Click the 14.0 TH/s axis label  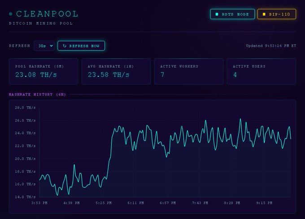[x=25, y=197]
